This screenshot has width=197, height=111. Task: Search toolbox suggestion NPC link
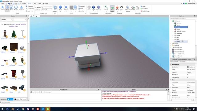[14, 24]
